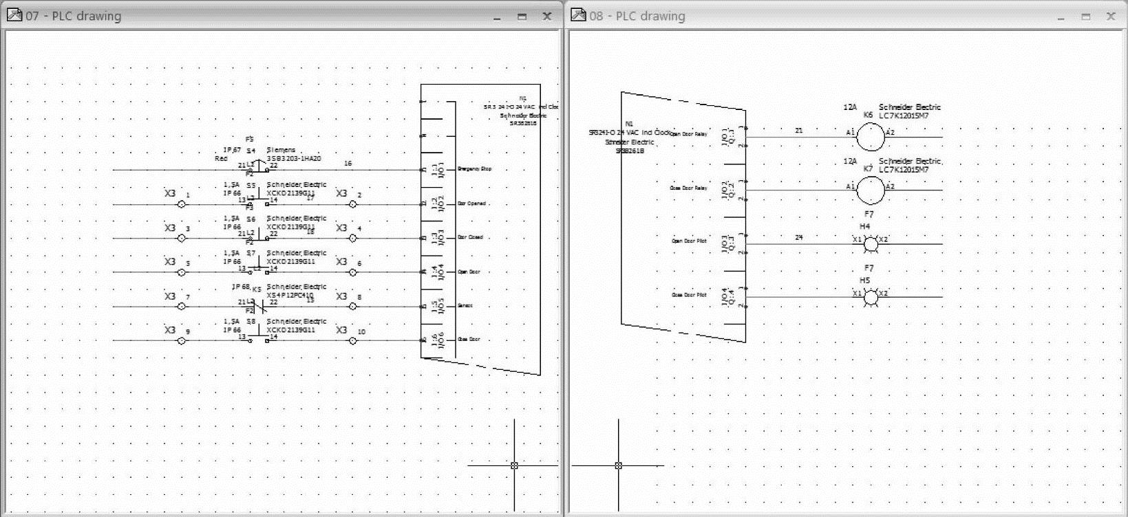Close the 07 - PLC drawing window
The height and width of the screenshot is (517, 1128).
[547, 16]
